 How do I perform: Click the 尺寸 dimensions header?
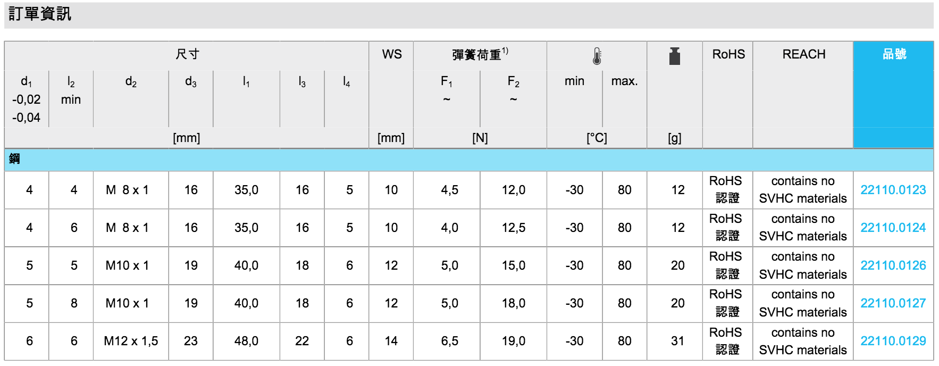[187, 54]
